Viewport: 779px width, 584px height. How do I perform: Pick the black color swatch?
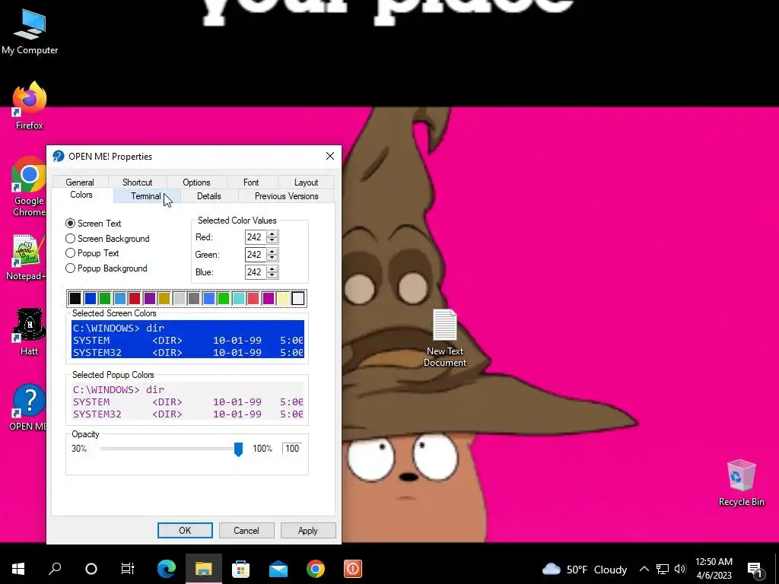pyautogui.click(x=75, y=298)
